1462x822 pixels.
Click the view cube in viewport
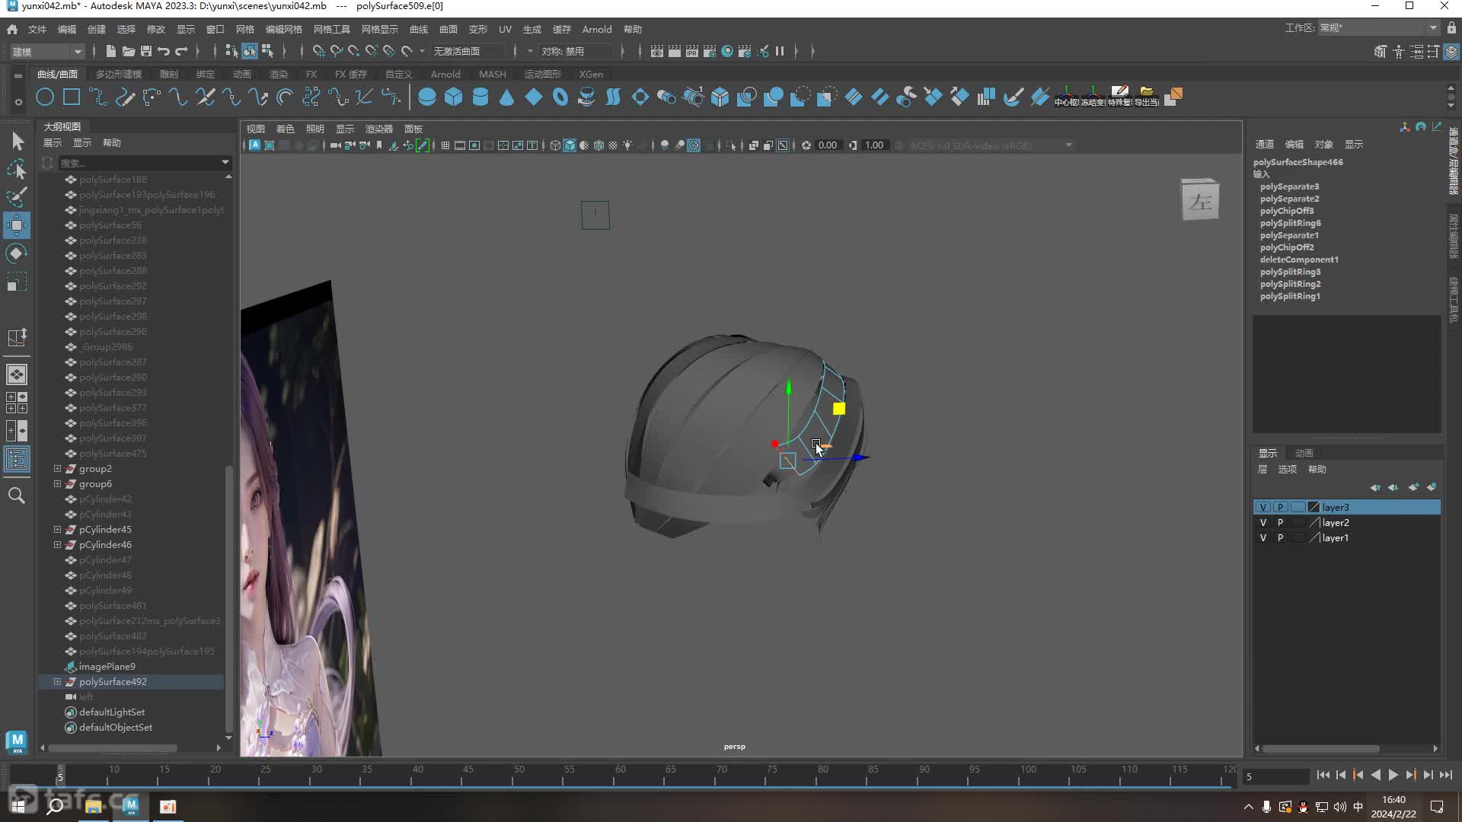(x=1200, y=200)
